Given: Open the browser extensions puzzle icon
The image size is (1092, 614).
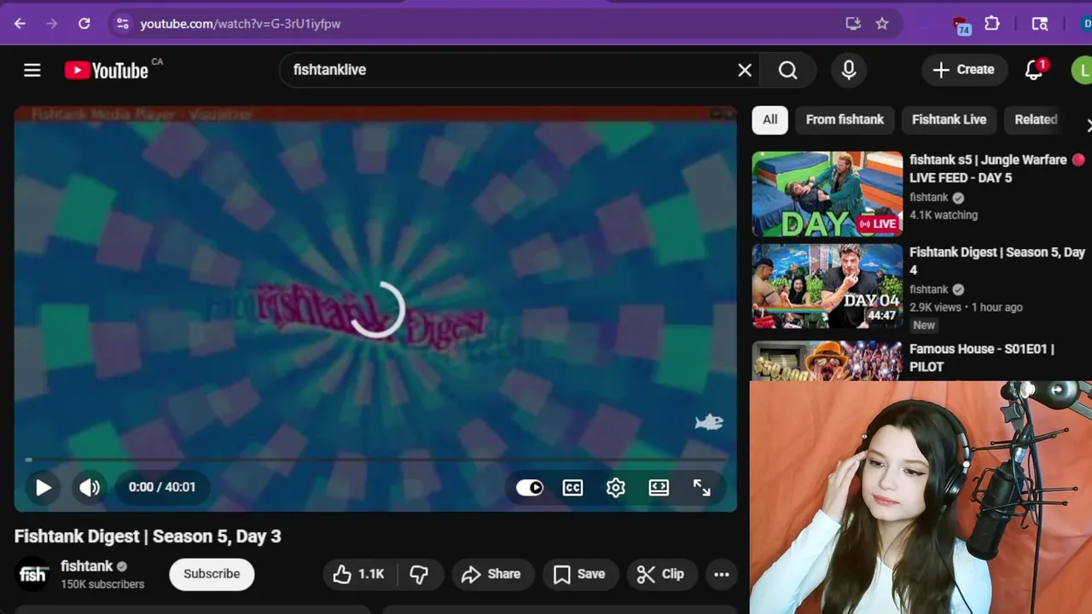Looking at the screenshot, I should pyautogui.click(x=992, y=24).
